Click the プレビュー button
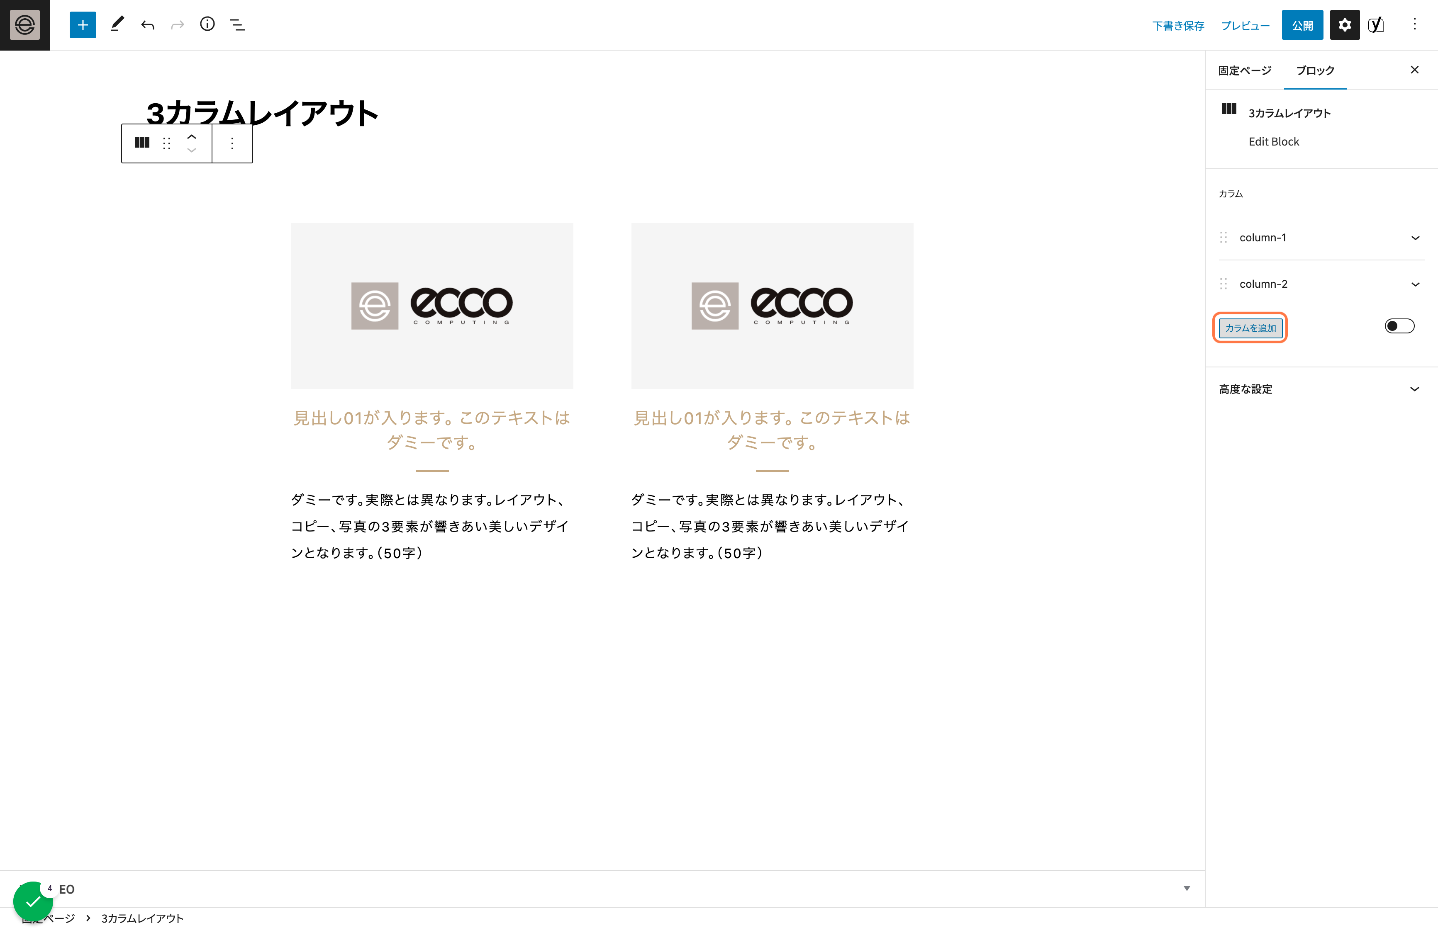 tap(1245, 25)
